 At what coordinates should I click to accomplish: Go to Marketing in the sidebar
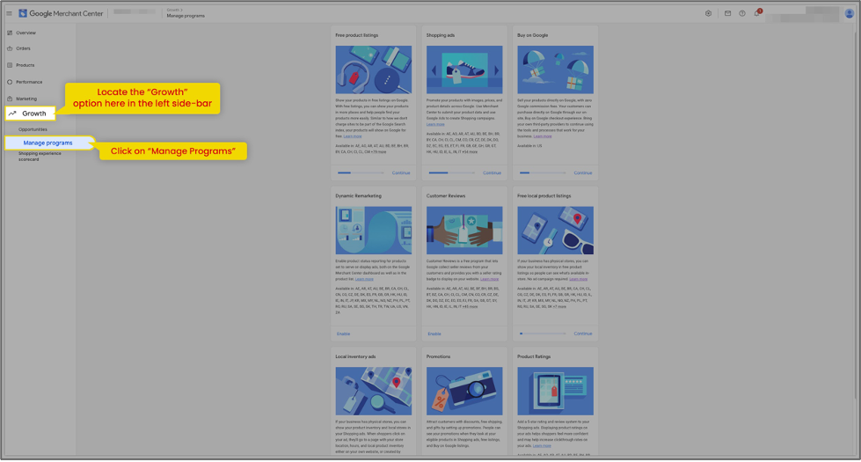[x=26, y=99]
